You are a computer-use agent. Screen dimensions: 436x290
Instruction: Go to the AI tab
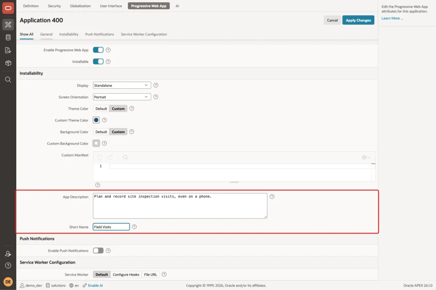click(x=177, y=6)
